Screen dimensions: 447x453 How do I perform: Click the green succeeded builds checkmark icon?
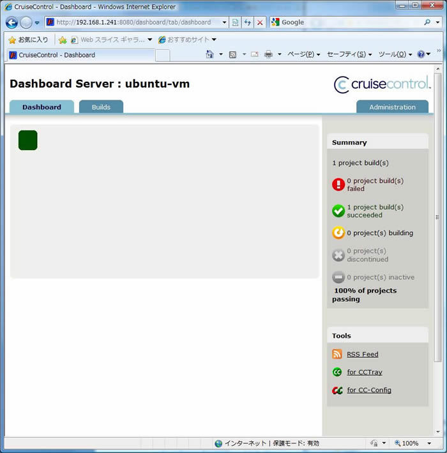point(338,211)
